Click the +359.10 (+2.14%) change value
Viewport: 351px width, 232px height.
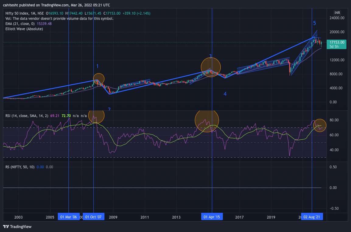(x=136, y=13)
